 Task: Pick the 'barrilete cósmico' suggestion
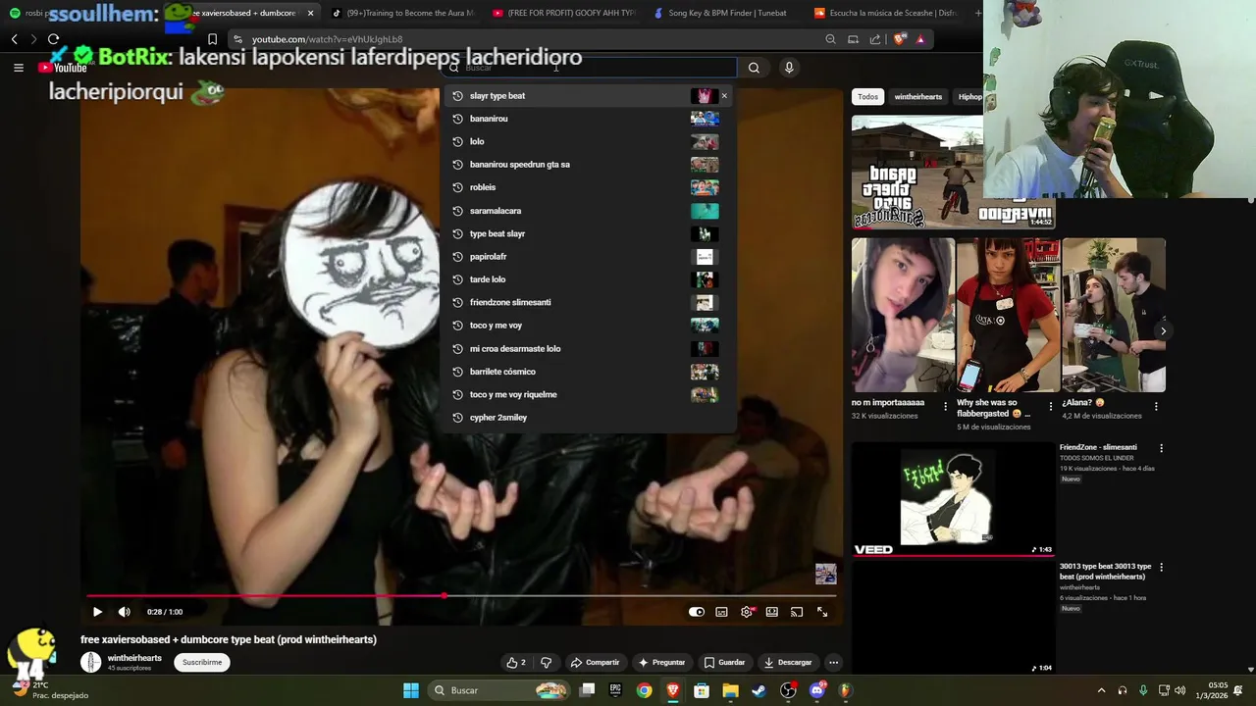[589, 372]
